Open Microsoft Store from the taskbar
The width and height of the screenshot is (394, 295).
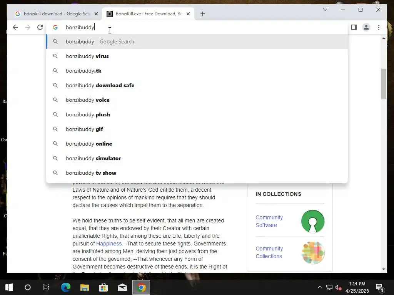(103, 287)
